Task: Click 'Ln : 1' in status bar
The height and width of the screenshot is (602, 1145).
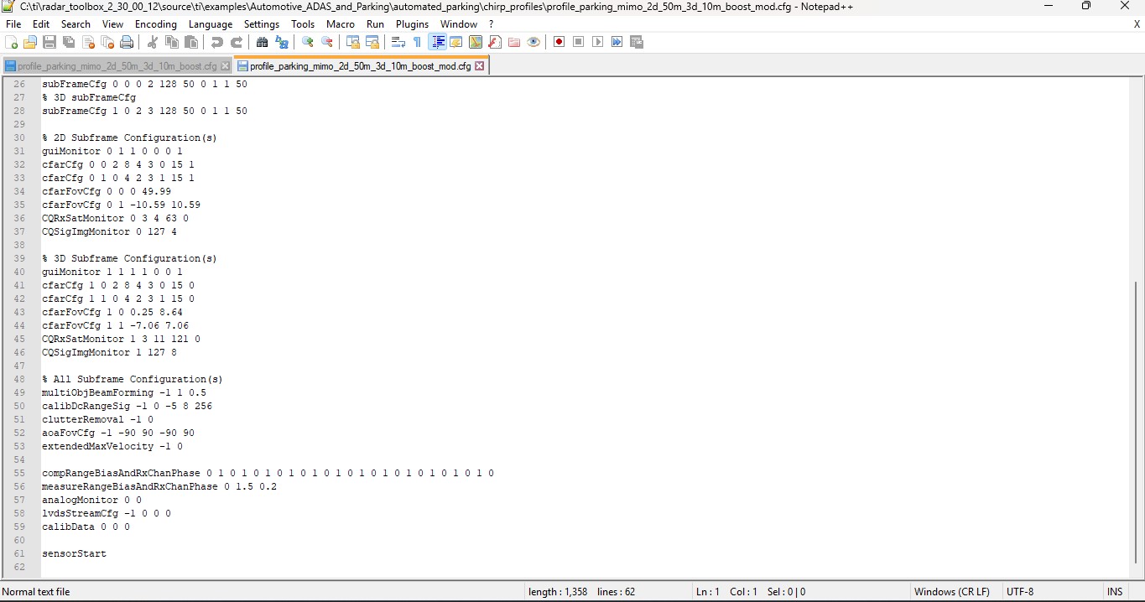Action: [x=708, y=592]
